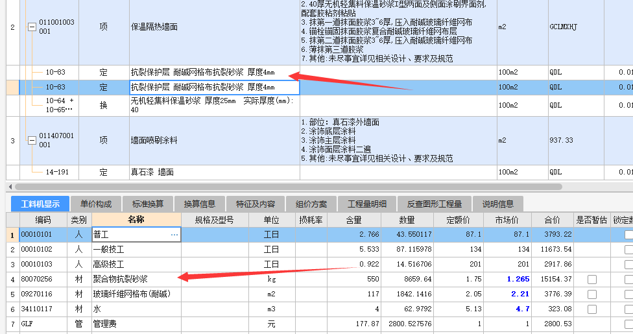Switch to the 单价构成 tab
This screenshot has height=334, width=633.
coord(96,204)
